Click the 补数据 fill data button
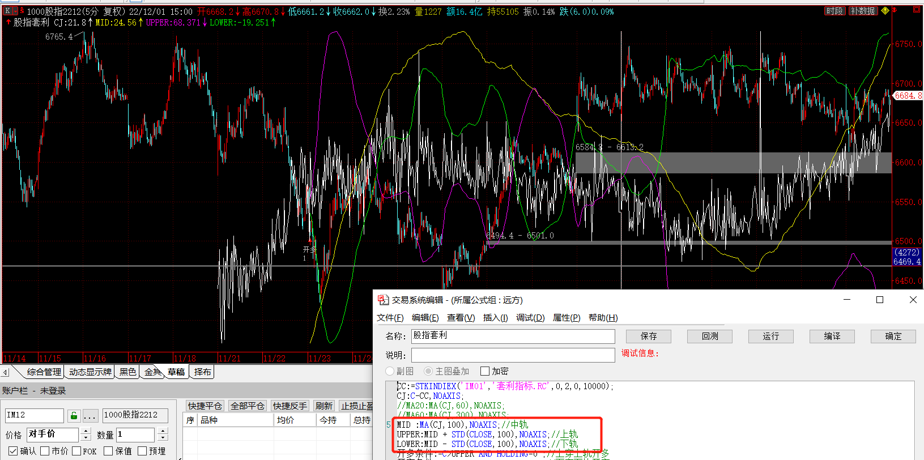Image resolution: width=924 pixels, height=460 pixels. (x=863, y=11)
